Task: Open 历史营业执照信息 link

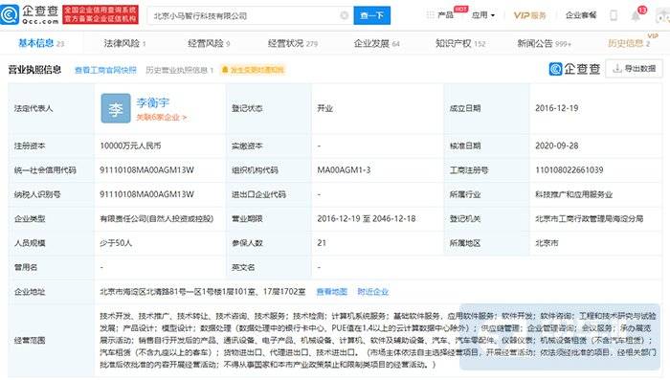Action: (180, 70)
